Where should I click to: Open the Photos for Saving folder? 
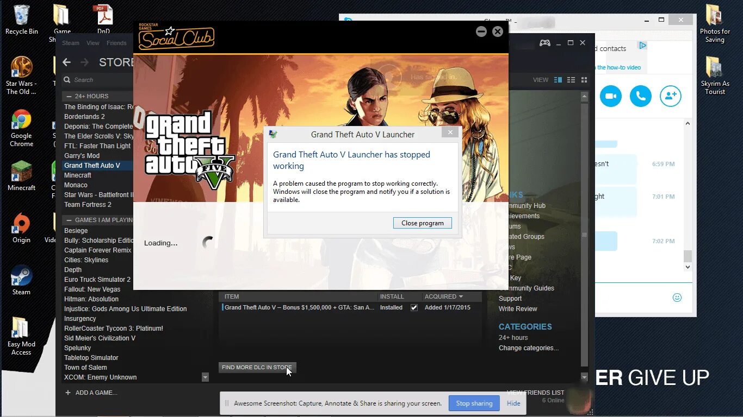tap(715, 23)
